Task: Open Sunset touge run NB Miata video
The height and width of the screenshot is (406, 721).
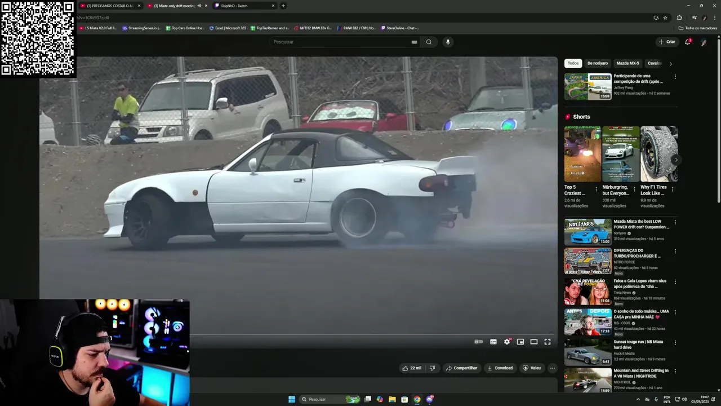Action: 588,352
